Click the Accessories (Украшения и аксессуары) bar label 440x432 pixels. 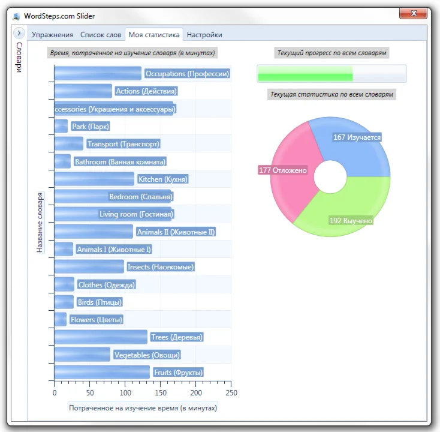click(115, 109)
